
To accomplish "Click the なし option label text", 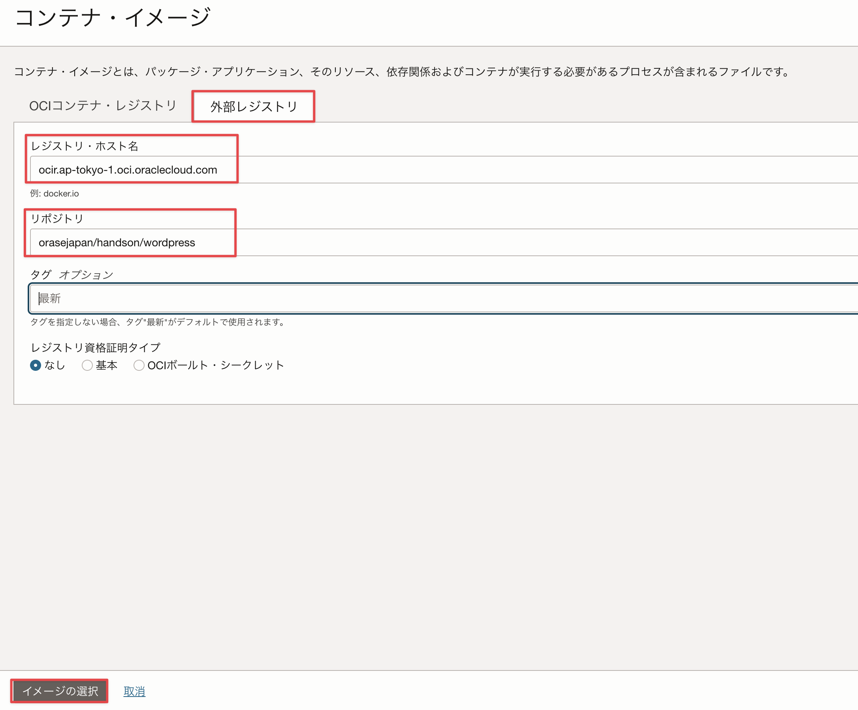I will coord(55,365).
